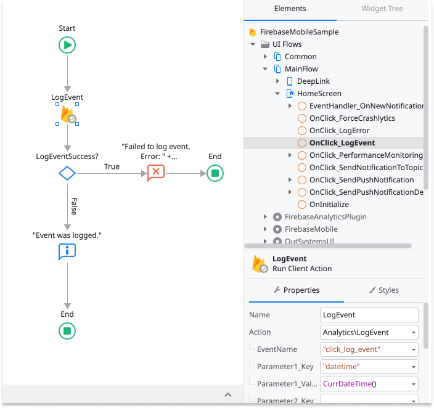Click the properties pane vertical scrollbar
This screenshot has width=434, height=408.
[x=426, y=326]
